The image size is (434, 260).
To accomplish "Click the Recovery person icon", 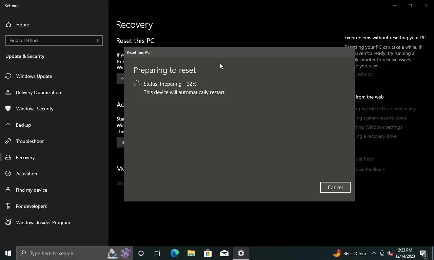I will [x=8, y=157].
